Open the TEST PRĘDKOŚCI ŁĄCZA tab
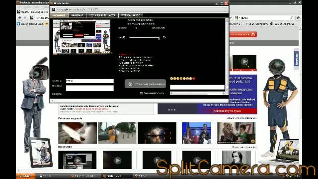 point(102,15)
